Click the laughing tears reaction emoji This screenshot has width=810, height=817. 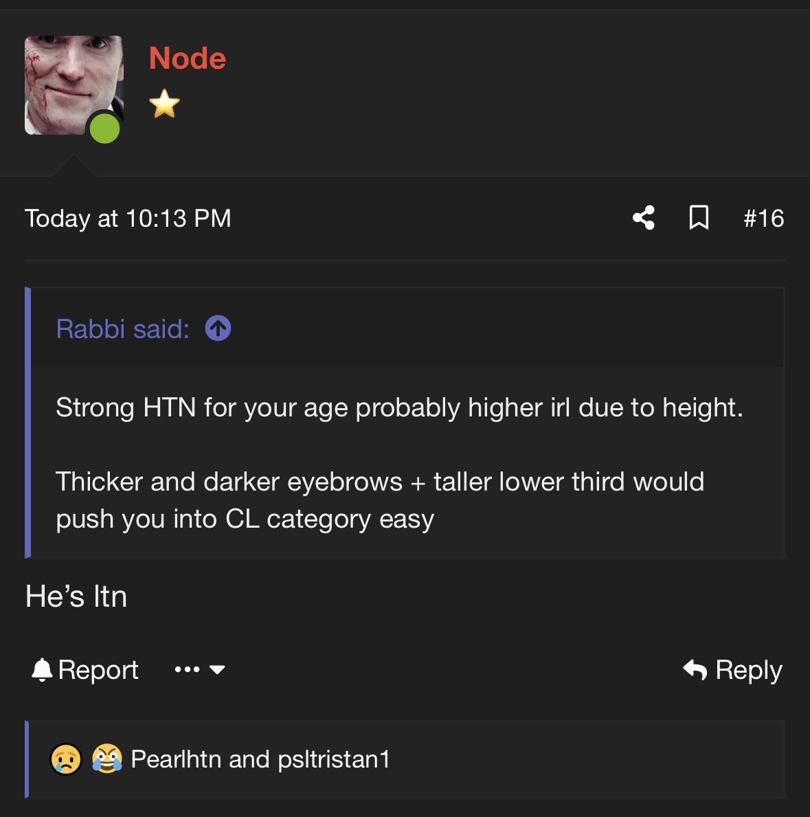[x=107, y=759]
